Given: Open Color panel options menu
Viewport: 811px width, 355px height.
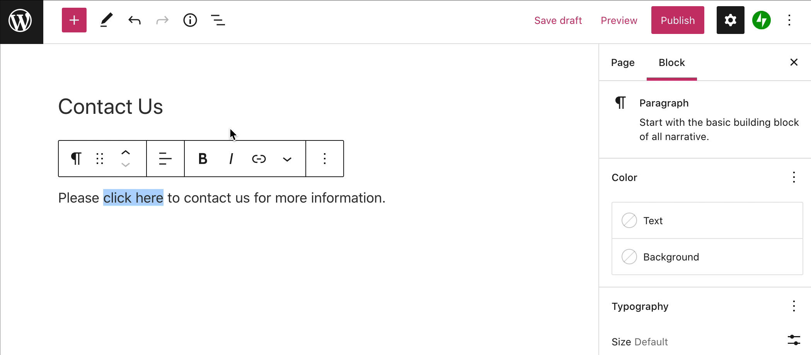Looking at the screenshot, I should point(794,177).
